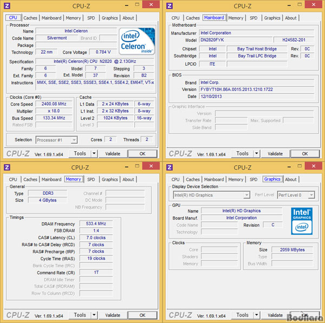Viewport: 325px width, 323px height.
Task: Switch to About tab in the Graphics window
Action: 290,179
